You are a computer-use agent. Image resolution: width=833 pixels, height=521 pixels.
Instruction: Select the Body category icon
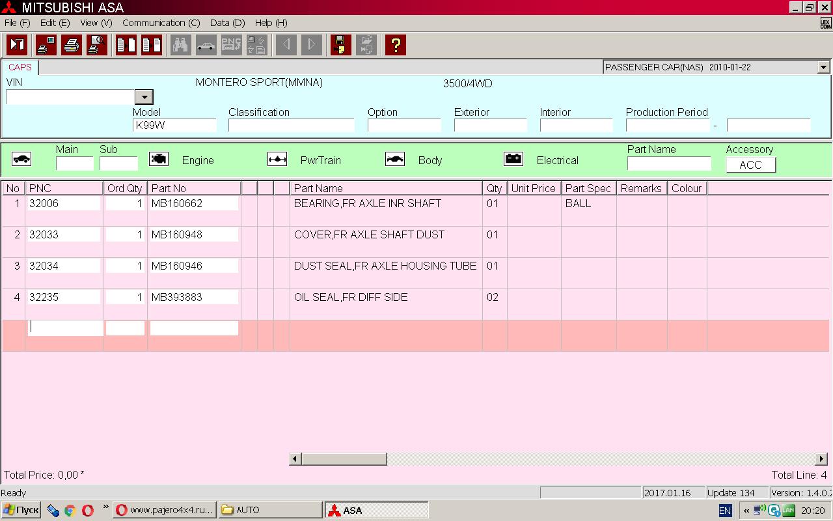tap(395, 160)
